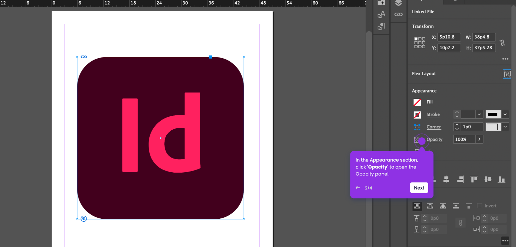Click the 2/4 step counter
This screenshot has height=247, width=516.
click(x=368, y=188)
